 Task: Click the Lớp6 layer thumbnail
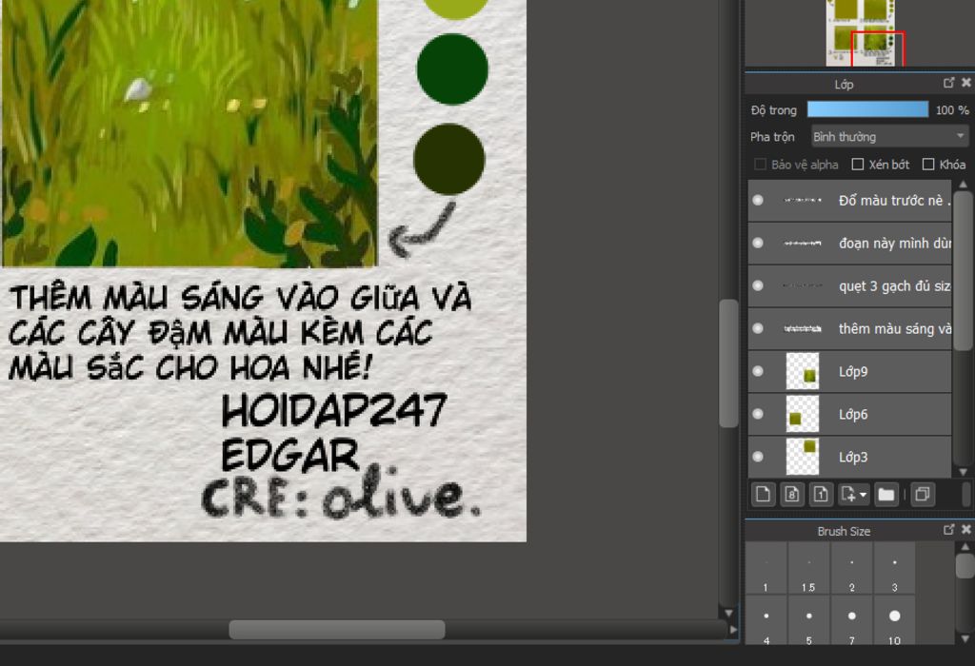803,414
